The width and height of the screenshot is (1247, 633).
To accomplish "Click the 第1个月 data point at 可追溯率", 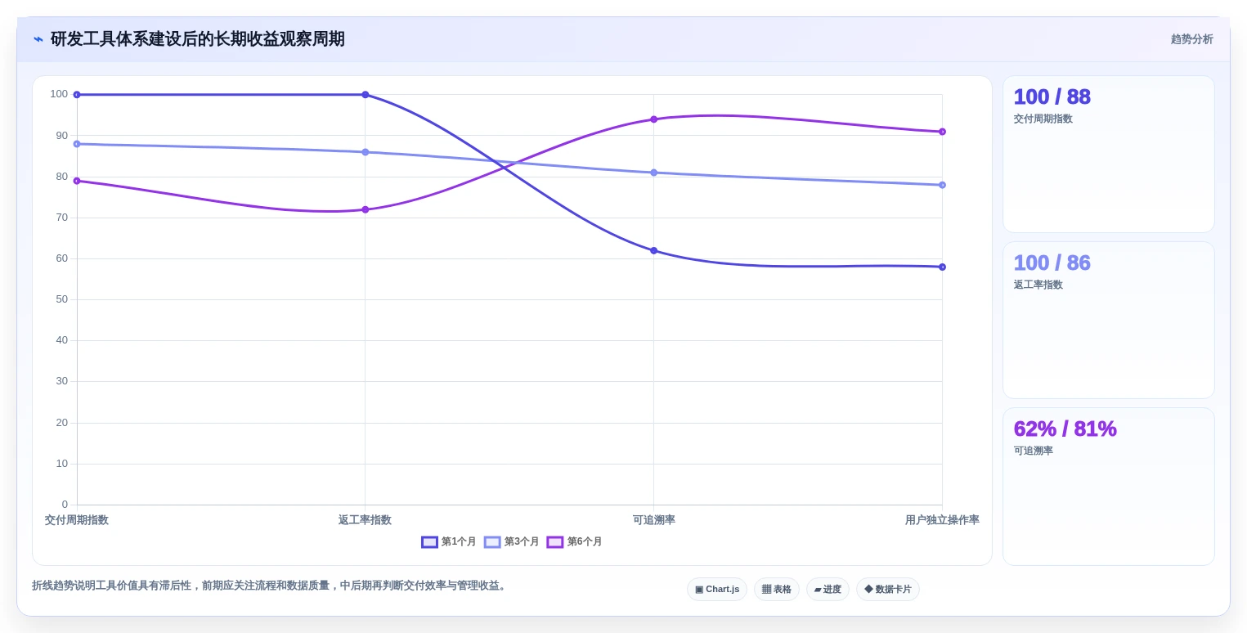I will point(654,250).
